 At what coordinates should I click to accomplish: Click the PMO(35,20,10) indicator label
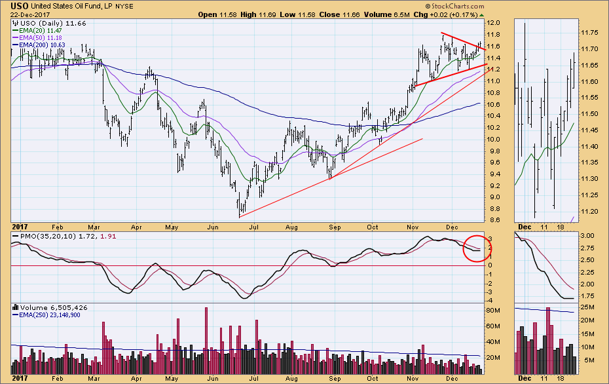point(48,237)
